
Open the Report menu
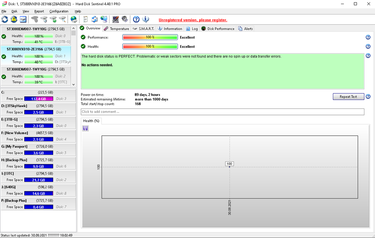pos(39,11)
